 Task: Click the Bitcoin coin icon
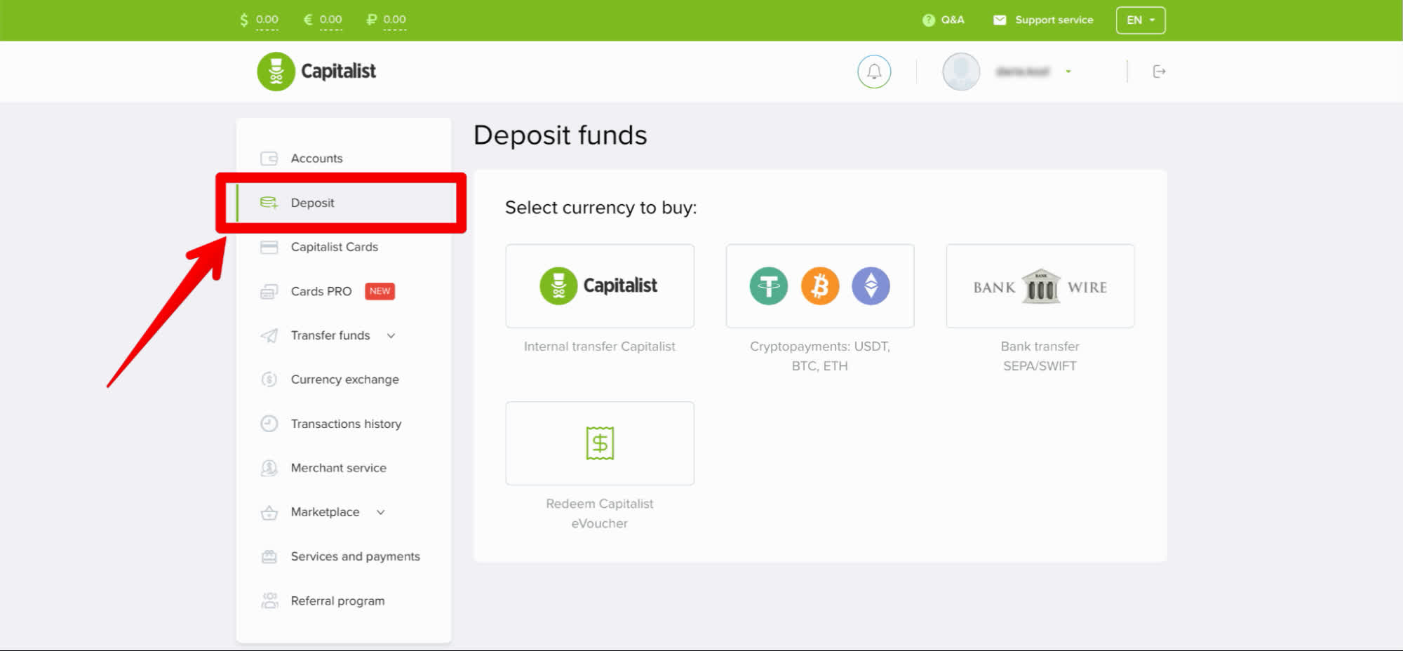[x=820, y=286]
